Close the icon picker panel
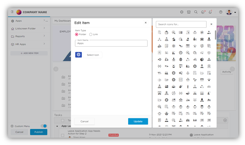 (x=211, y=24)
